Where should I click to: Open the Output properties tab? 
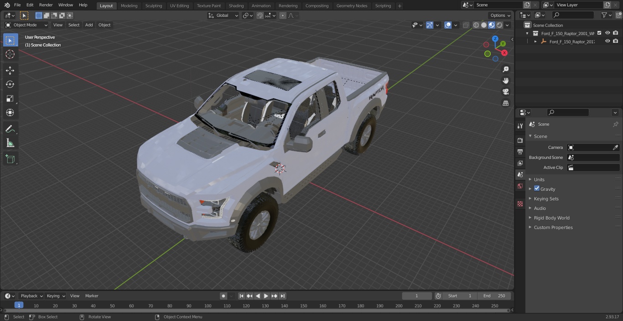[x=520, y=152]
